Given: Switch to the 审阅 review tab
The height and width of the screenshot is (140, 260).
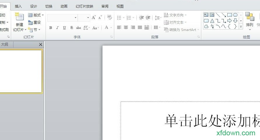Looking at the screenshot, I should pyautogui.click(x=105, y=6).
